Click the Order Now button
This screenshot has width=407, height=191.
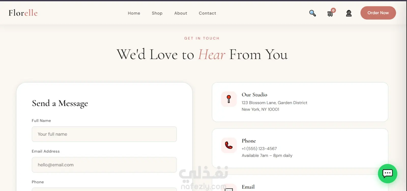click(378, 13)
